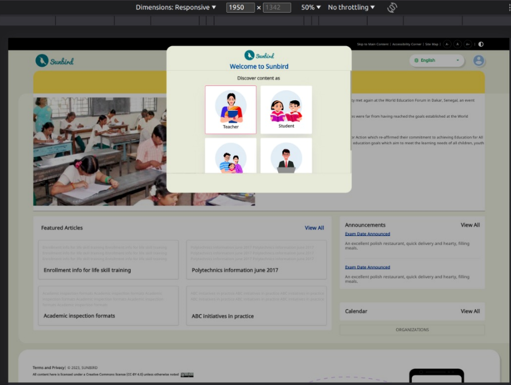
Task: Open the Site Map menu link
Action: click(431, 44)
